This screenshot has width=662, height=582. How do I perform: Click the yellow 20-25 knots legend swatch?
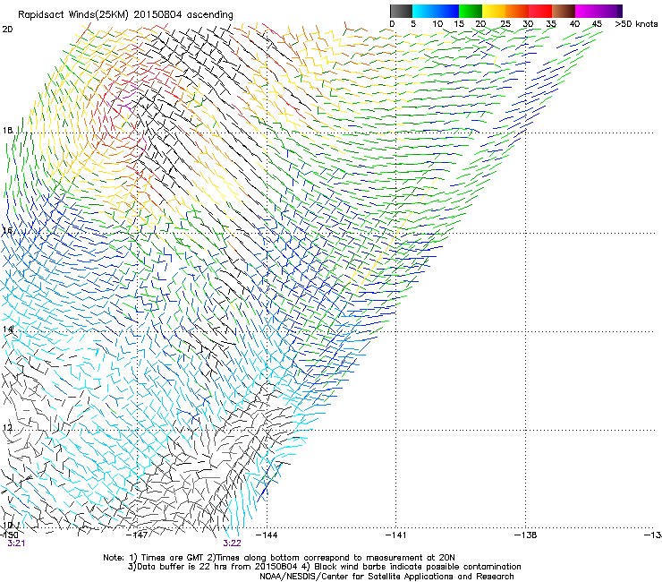(x=494, y=11)
